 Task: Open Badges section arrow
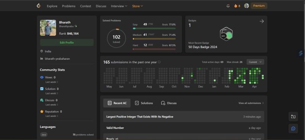point(262,21)
